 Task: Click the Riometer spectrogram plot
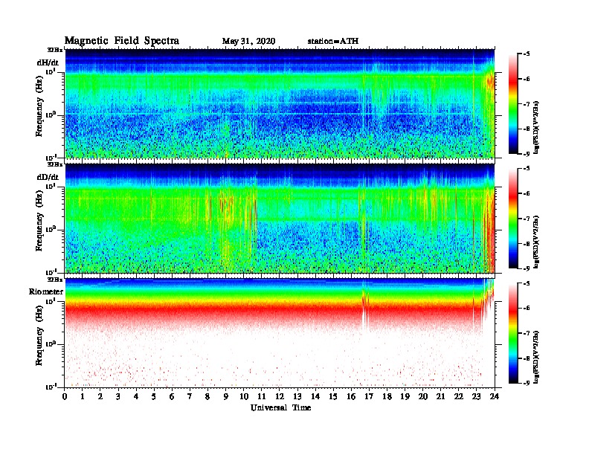click(280, 333)
